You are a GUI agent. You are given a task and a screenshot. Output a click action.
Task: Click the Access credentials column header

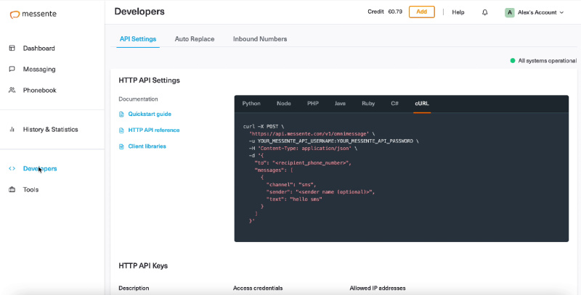tap(258, 288)
